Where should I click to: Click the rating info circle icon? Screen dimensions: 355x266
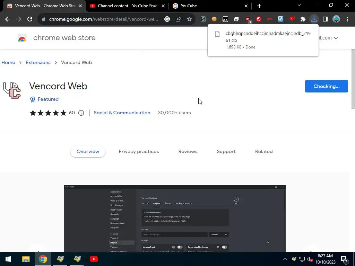(x=81, y=113)
